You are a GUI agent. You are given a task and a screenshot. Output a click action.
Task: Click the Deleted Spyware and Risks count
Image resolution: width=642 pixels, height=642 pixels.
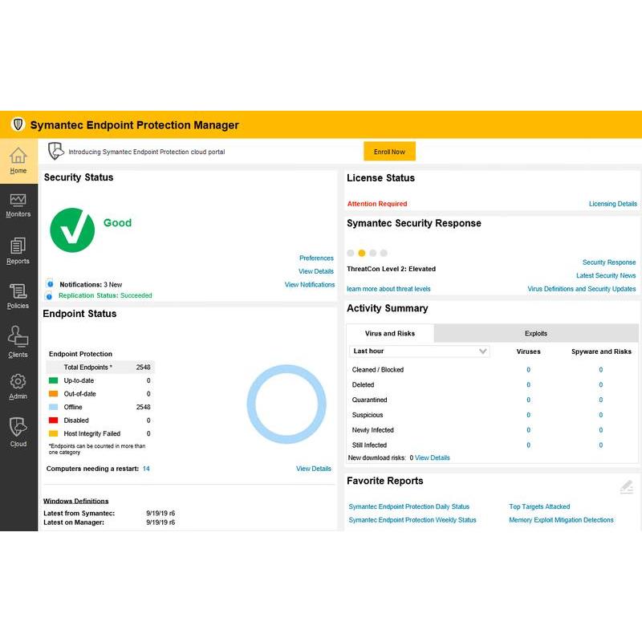pos(600,385)
